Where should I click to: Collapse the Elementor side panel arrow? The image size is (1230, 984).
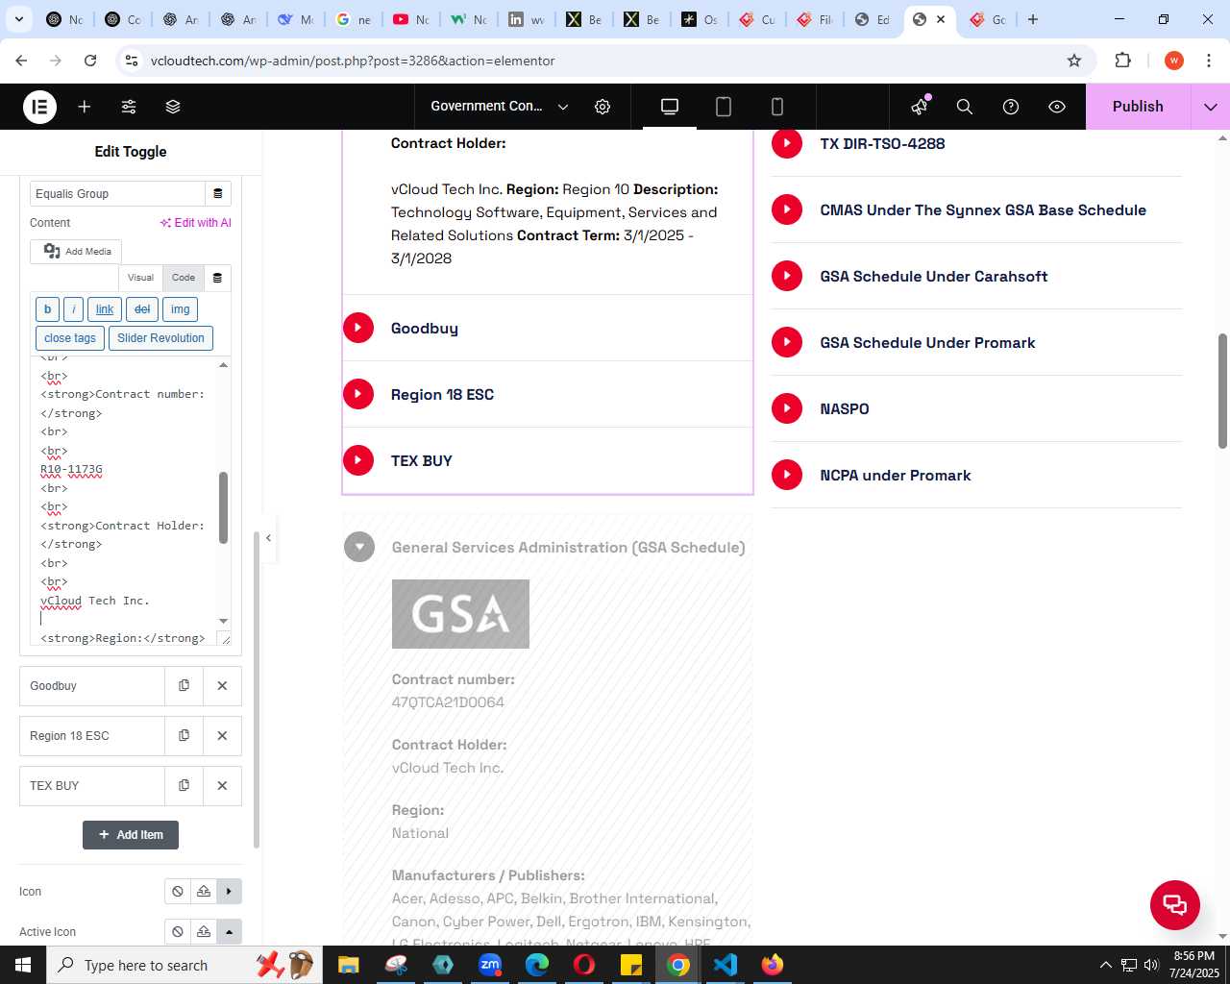269,538
